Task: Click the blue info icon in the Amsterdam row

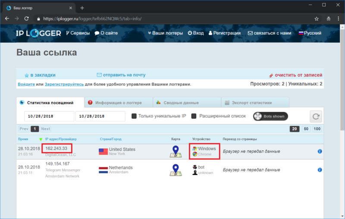Action: pyautogui.click(x=320, y=170)
